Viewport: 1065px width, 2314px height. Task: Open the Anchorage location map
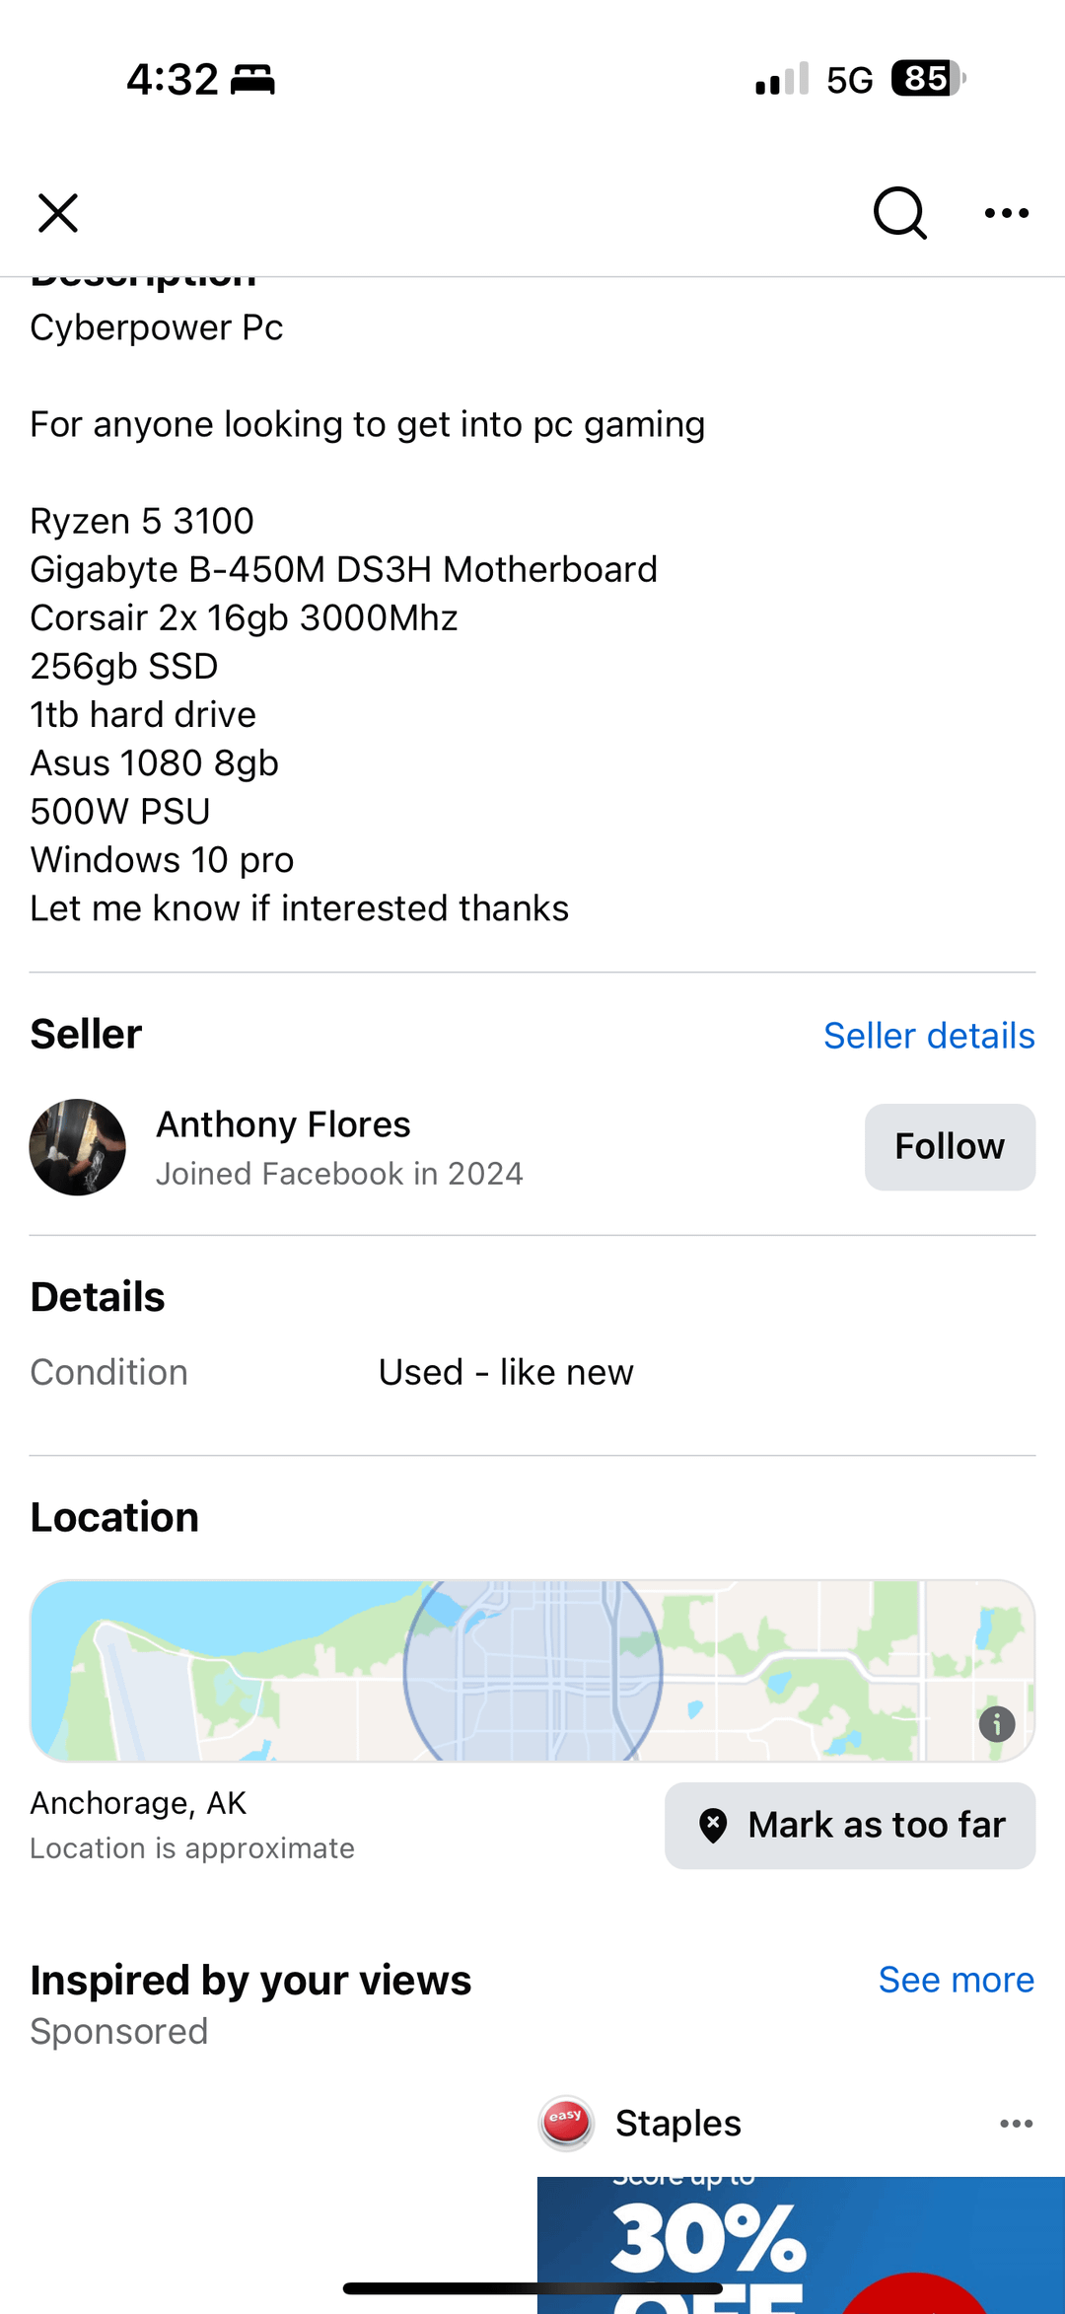pyautogui.click(x=532, y=1671)
